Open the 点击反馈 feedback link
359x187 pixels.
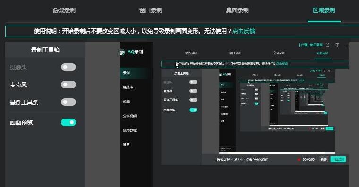click(244, 31)
